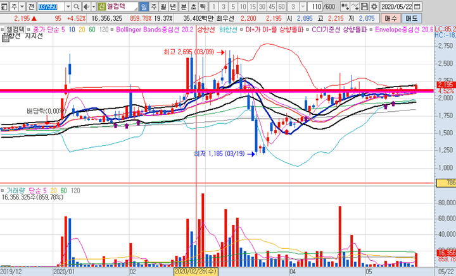
Task: Select the 년 yearly period tab
Action: point(173,6)
